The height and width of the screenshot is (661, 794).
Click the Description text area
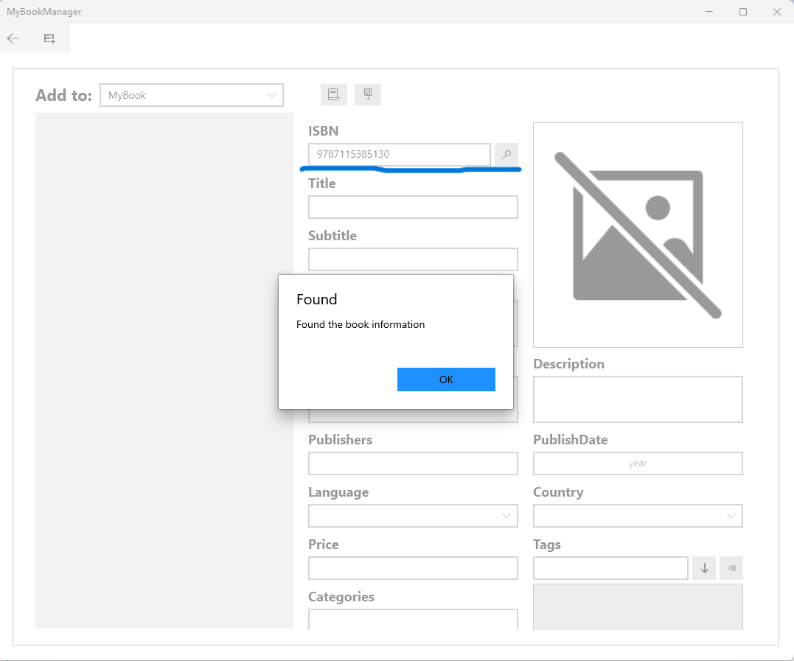638,399
